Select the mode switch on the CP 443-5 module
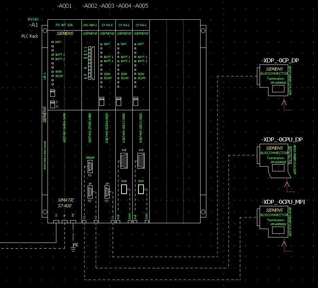This screenshot has width=318, height=288. [101, 101]
